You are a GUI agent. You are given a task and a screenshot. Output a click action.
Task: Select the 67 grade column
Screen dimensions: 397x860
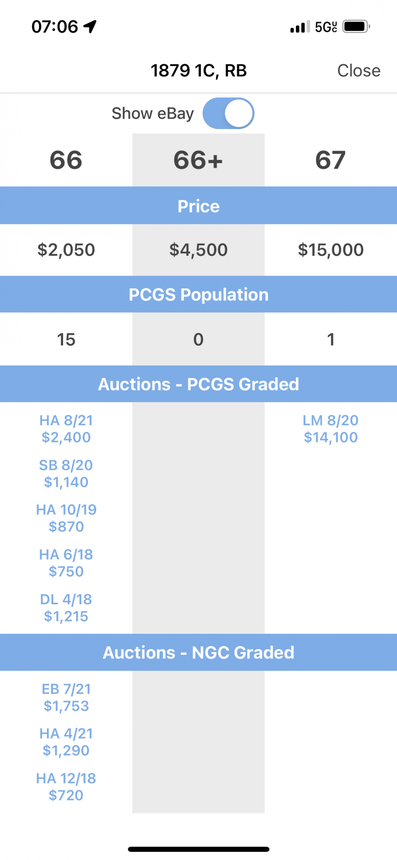tap(330, 160)
